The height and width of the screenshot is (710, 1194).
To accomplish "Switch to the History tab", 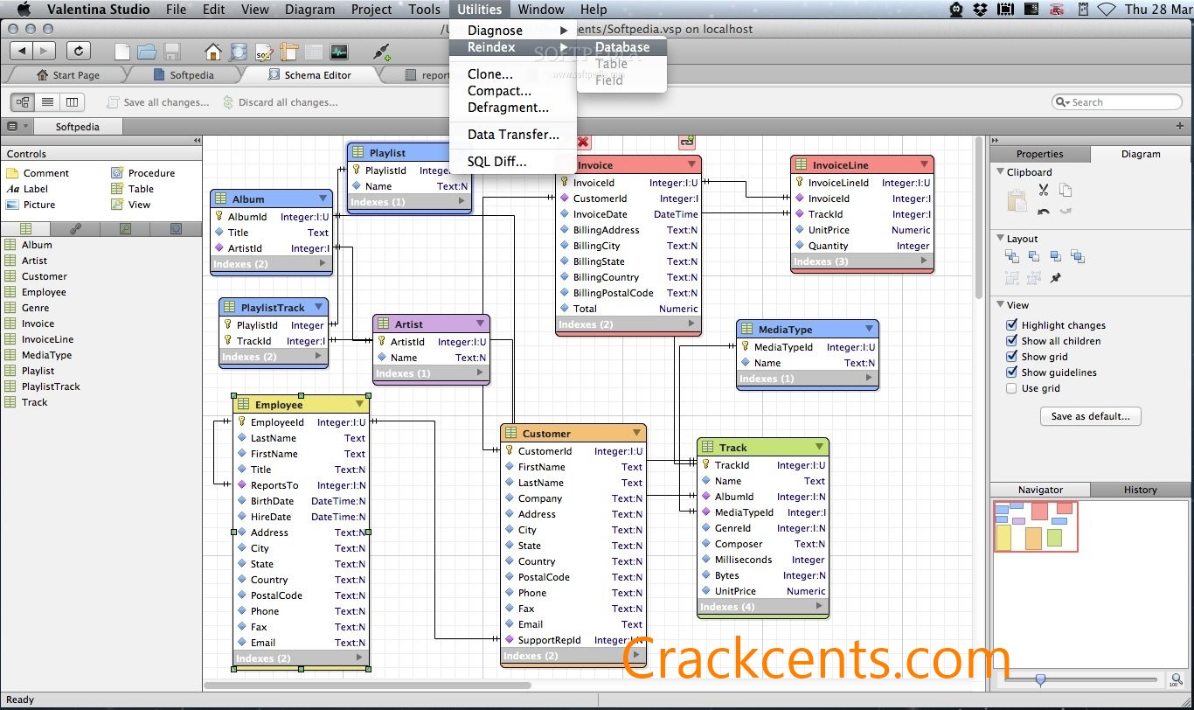I will click(1140, 490).
